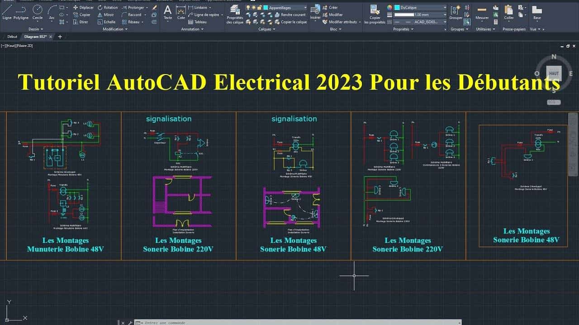Select the Texte annotation tool
This screenshot has width=579, height=325.
pos(168,12)
